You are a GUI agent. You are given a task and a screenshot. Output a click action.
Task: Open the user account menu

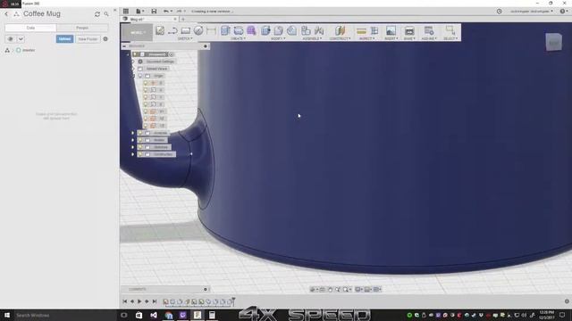[532, 12]
